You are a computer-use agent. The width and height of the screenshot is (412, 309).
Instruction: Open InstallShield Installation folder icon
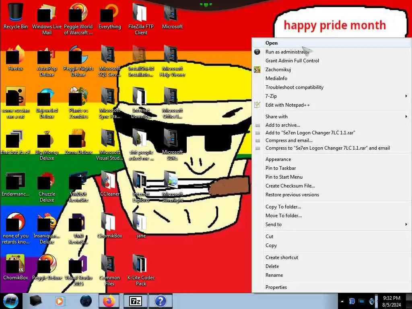tap(141, 61)
